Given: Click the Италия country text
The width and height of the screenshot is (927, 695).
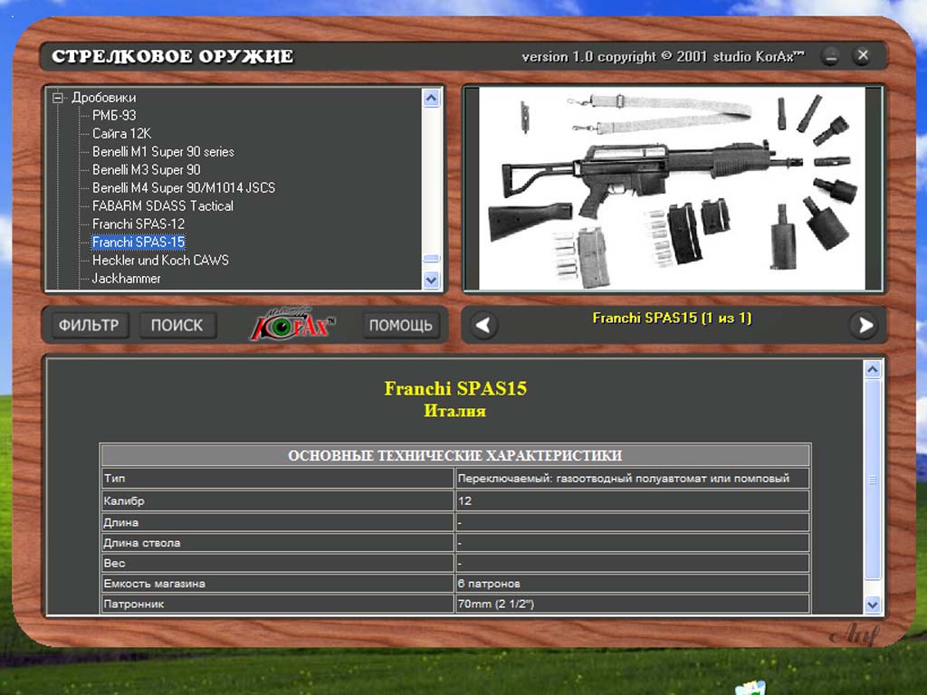Looking at the screenshot, I should pyautogui.click(x=455, y=411).
